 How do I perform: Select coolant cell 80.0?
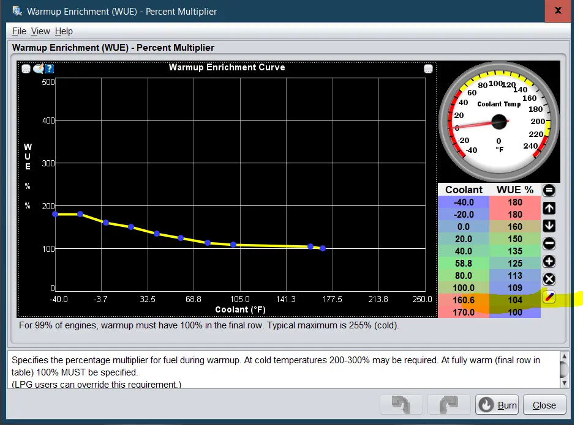click(464, 276)
